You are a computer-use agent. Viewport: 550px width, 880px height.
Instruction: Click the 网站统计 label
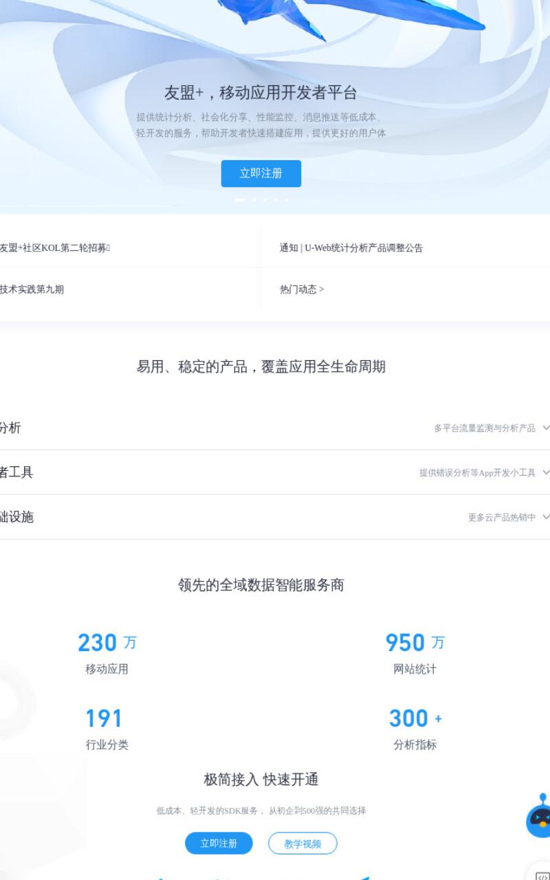pos(415,669)
